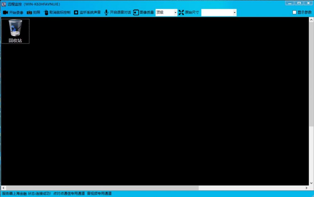Click the microphone icon for voice chat
This screenshot has width=314, height=197.
click(x=106, y=13)
